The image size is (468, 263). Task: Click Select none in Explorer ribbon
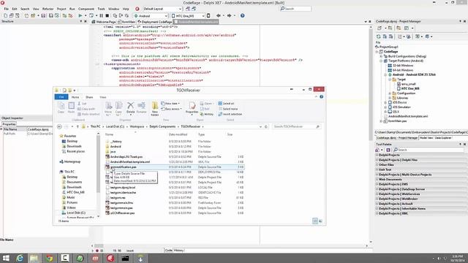tap(227, 109)
